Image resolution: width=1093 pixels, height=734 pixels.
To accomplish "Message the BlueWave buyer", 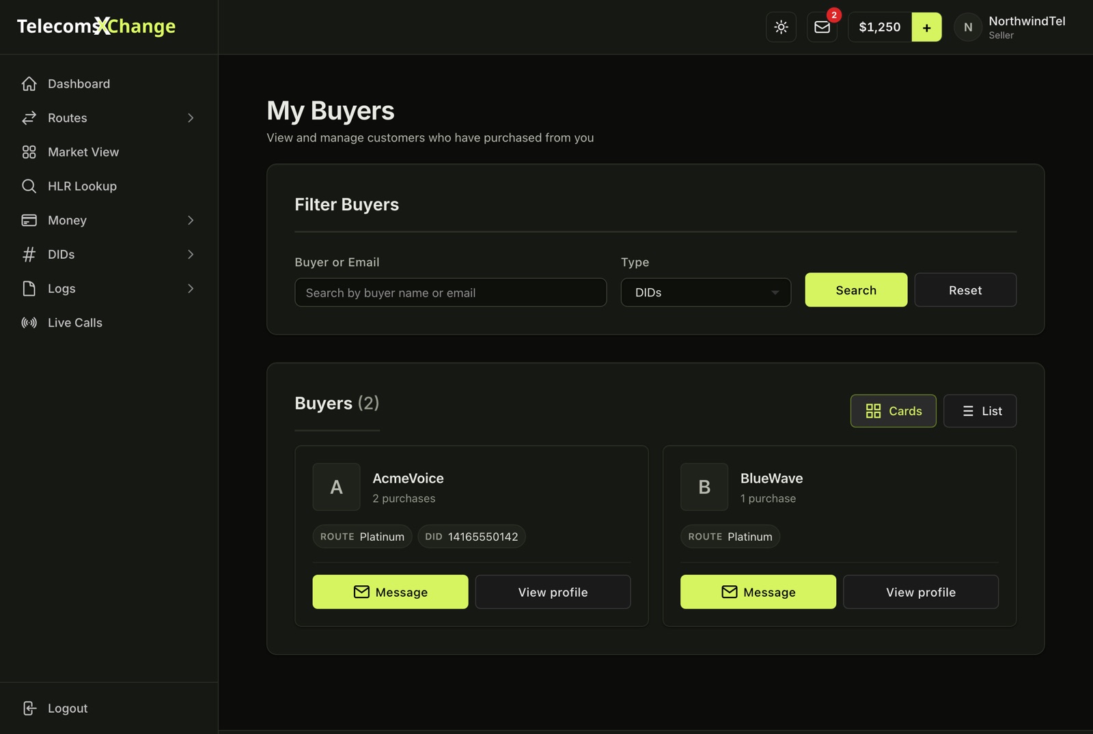I will [758, 592].
